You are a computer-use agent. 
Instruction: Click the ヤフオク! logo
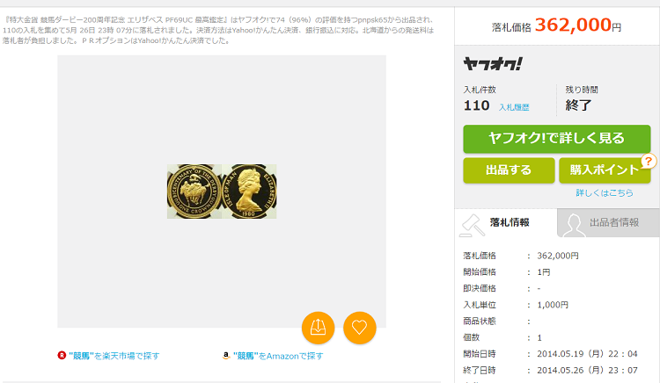point(493,64)
